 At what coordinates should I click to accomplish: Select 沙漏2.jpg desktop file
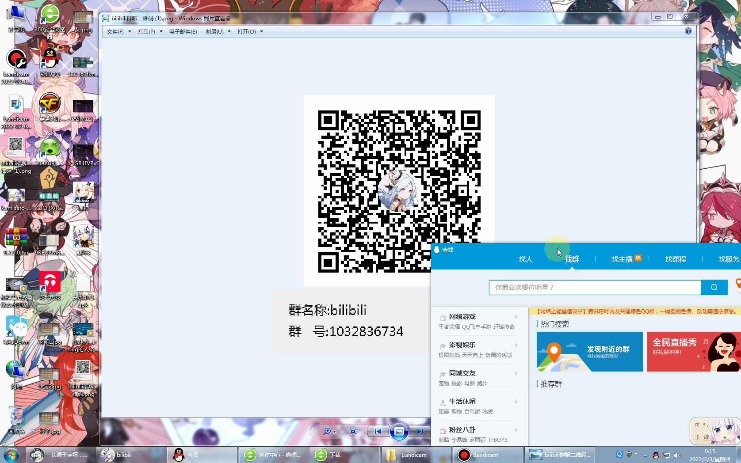coord(49,378)
